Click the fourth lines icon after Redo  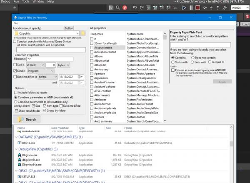click(x=168, y=8)
